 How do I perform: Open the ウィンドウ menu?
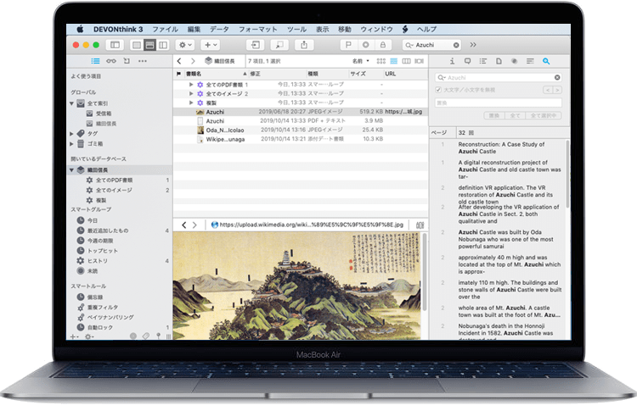coord(376,29)
